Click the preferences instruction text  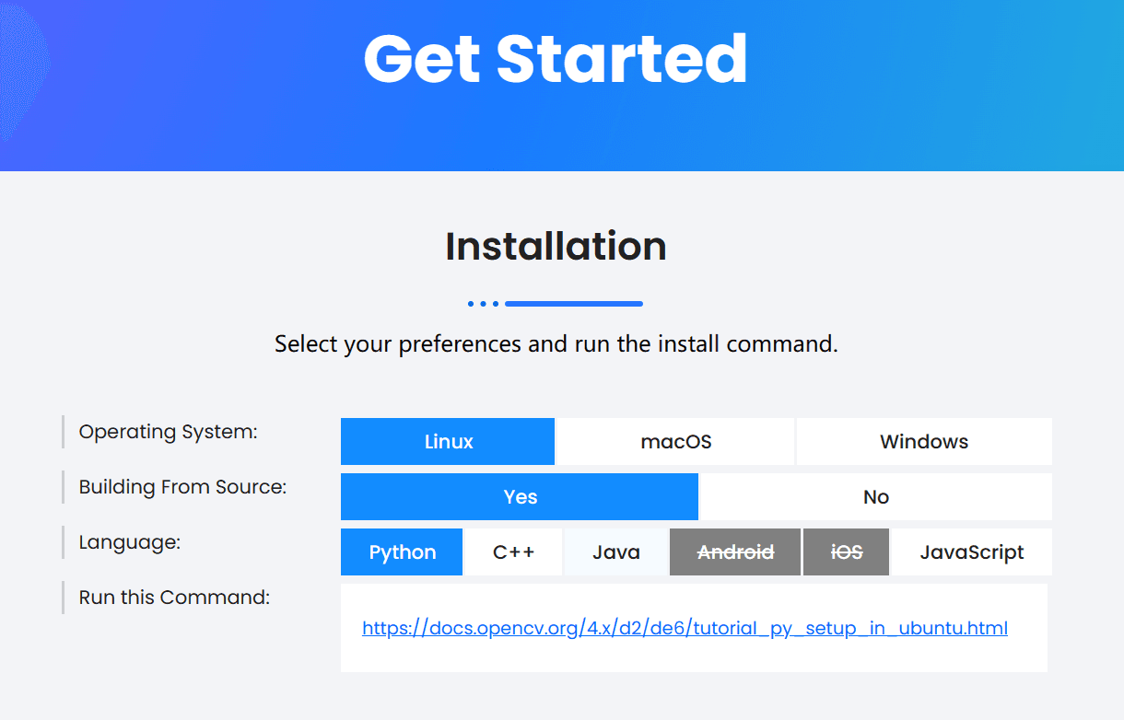pyautogui.click(x=556, y=343)
